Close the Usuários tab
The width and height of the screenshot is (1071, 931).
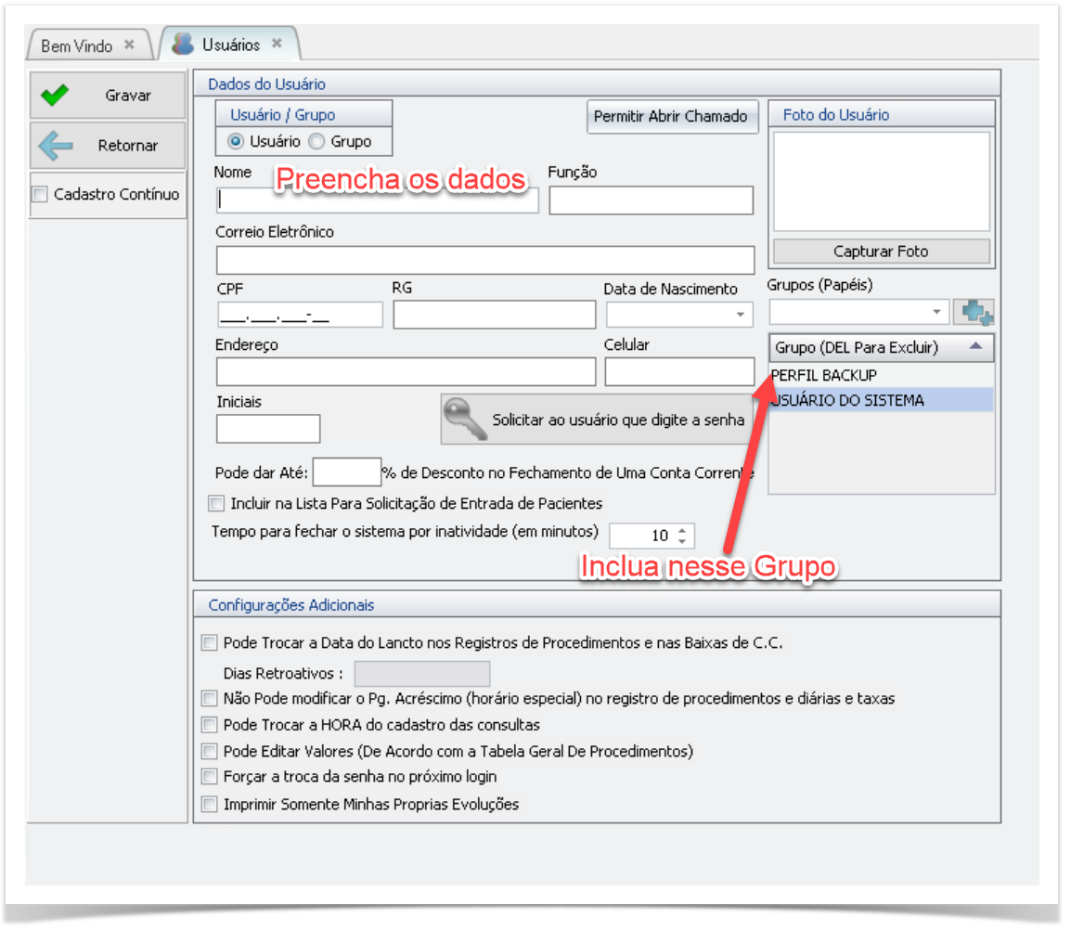point(277,44)
